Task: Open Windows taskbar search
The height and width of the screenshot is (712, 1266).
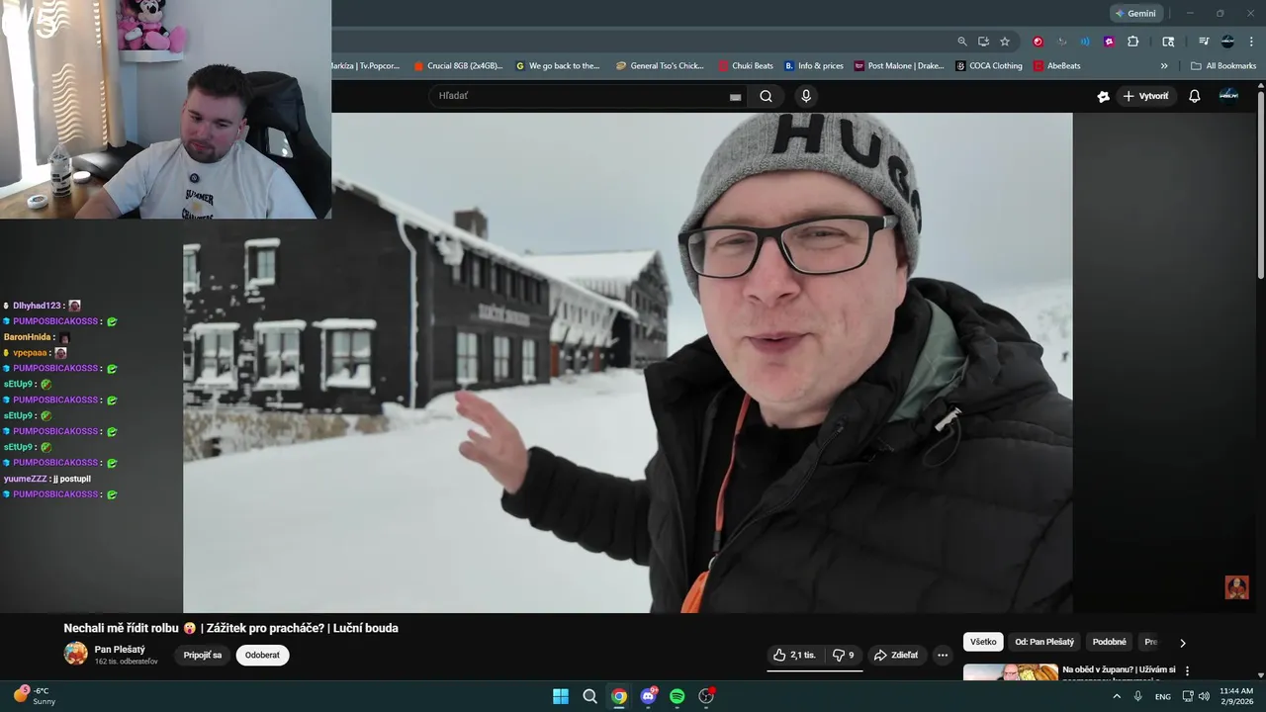Action: (x=589, y=696)
